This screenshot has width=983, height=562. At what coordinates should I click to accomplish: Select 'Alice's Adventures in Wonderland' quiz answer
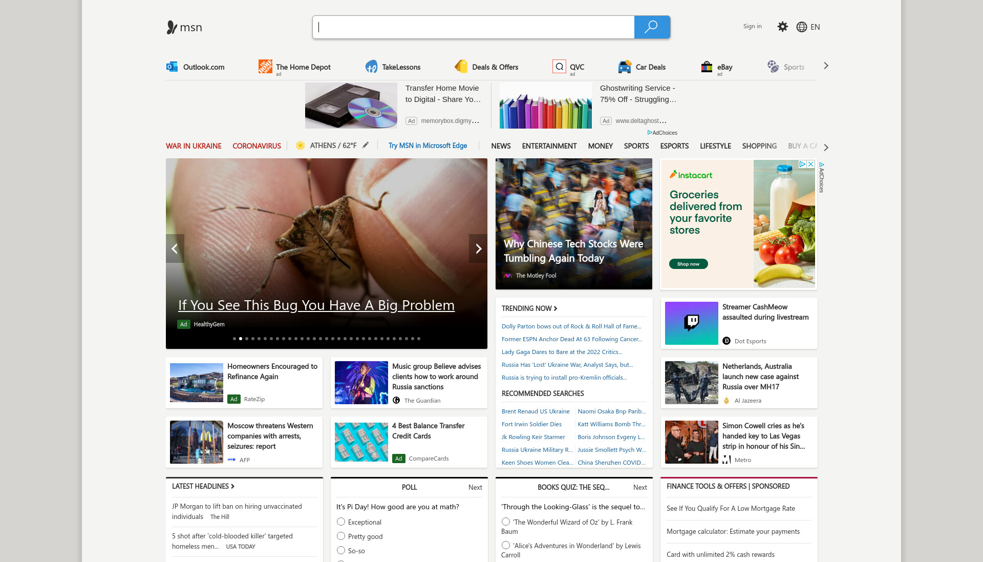click(x=506, y=545)
